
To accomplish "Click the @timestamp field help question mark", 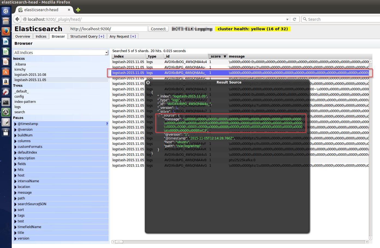I will point(107,124).
